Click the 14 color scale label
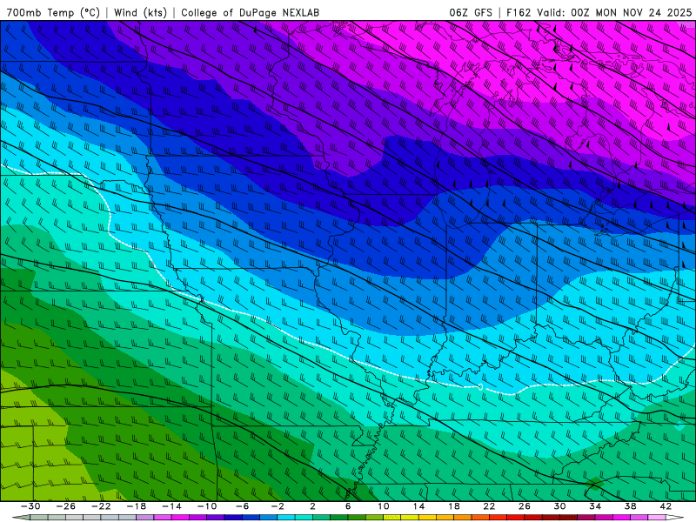 pyautogui.click(x=418, y=506)
